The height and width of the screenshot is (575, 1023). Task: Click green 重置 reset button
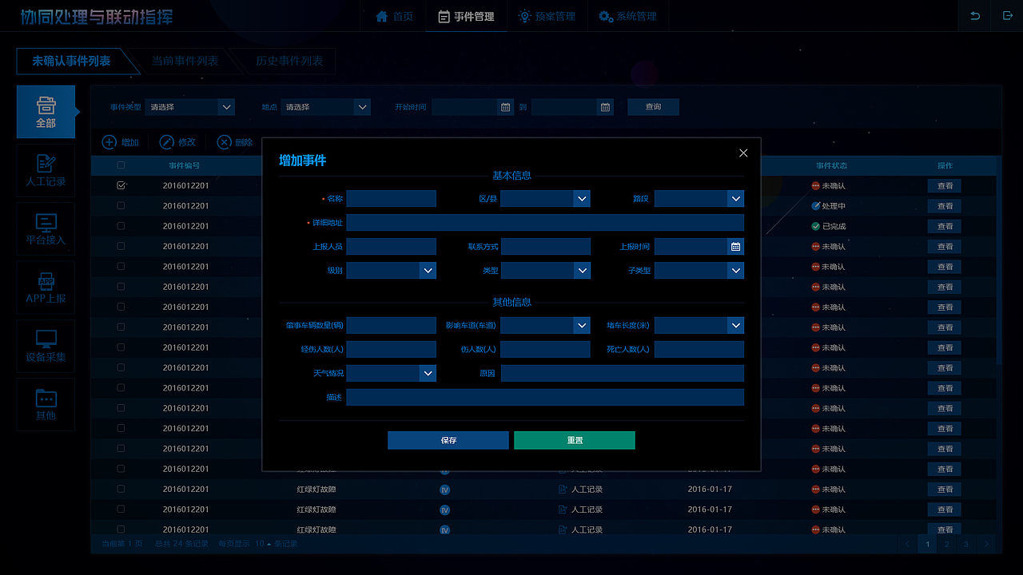coord(575,440)
